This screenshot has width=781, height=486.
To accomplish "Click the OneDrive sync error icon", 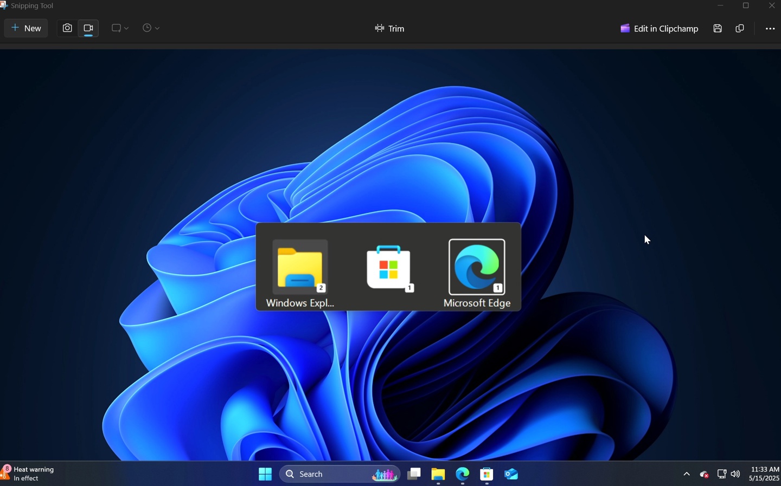I will tap(703, 474).
